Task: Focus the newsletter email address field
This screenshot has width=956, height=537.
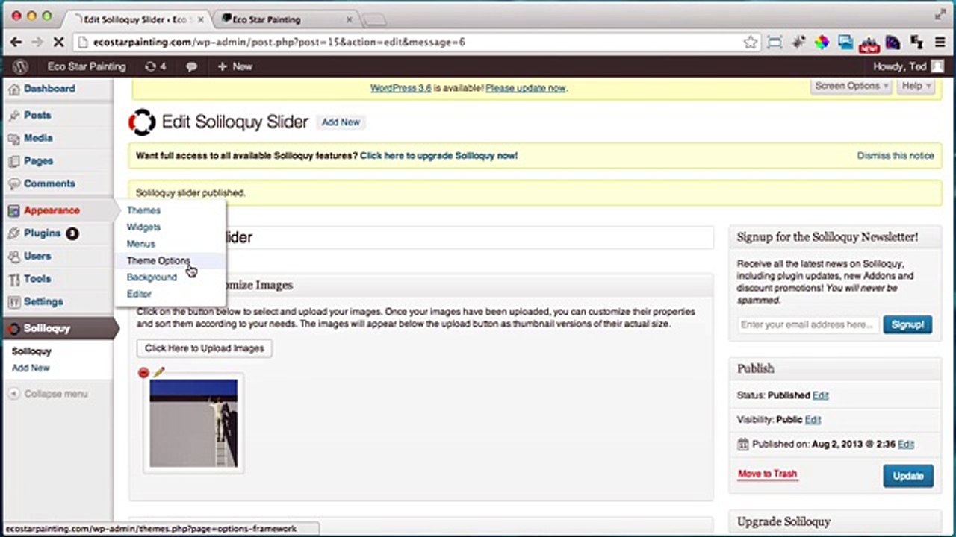Action: coord(807,324)
